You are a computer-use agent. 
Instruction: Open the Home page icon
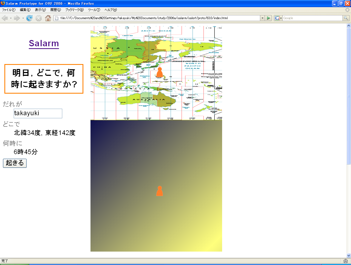[x=48, y=18]
